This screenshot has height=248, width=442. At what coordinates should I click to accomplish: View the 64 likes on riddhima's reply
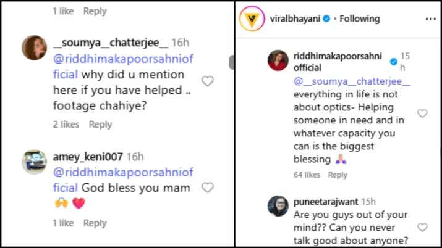coord(307,175)
